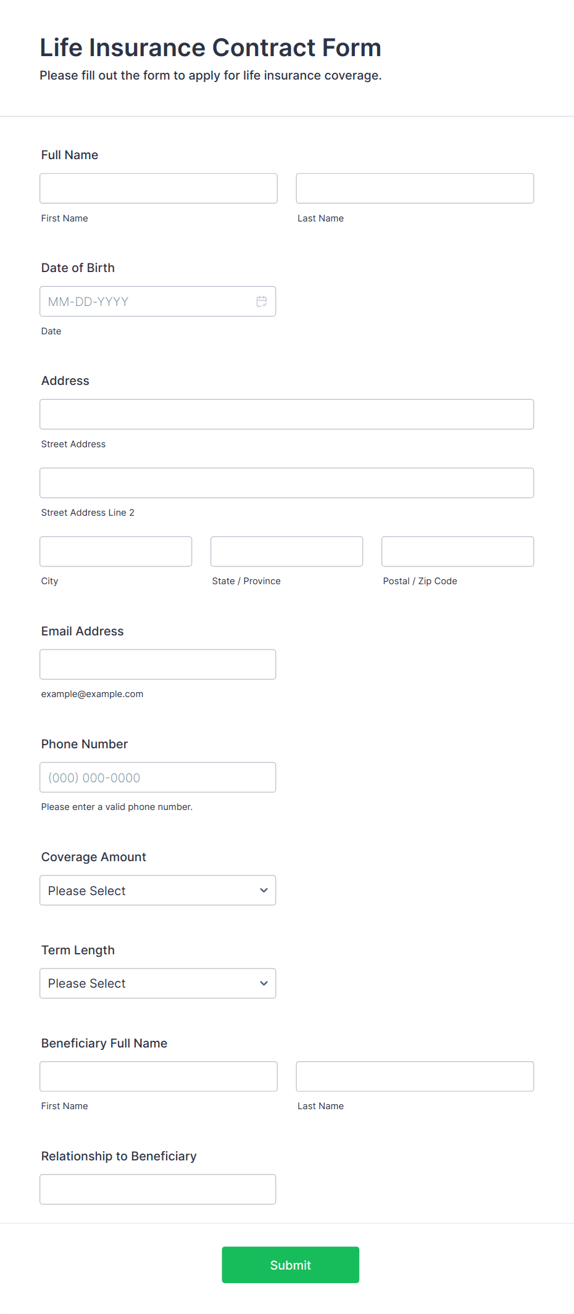This screenshot has width=574, height=1314.
Task: Click the MM-DD-YYYY date input
Action: click(158, 302)
